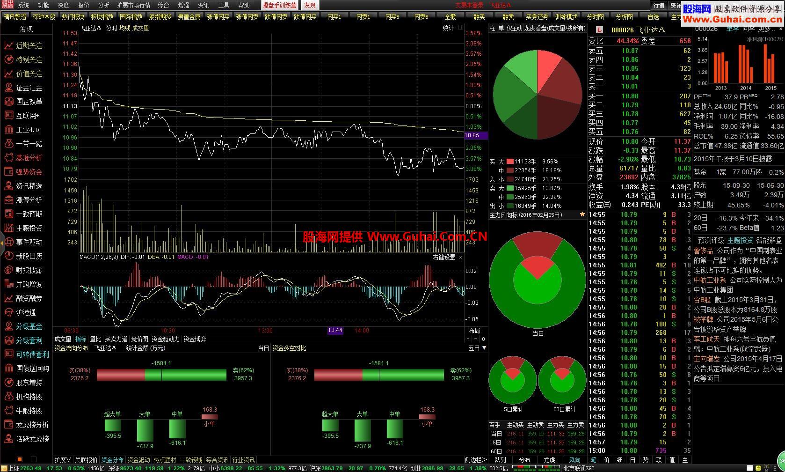Click the 龙虎榜分析 sidebar icon
The height and width of the screenshot is (472, 785).
pyautogui.click(x=8, y=425)
